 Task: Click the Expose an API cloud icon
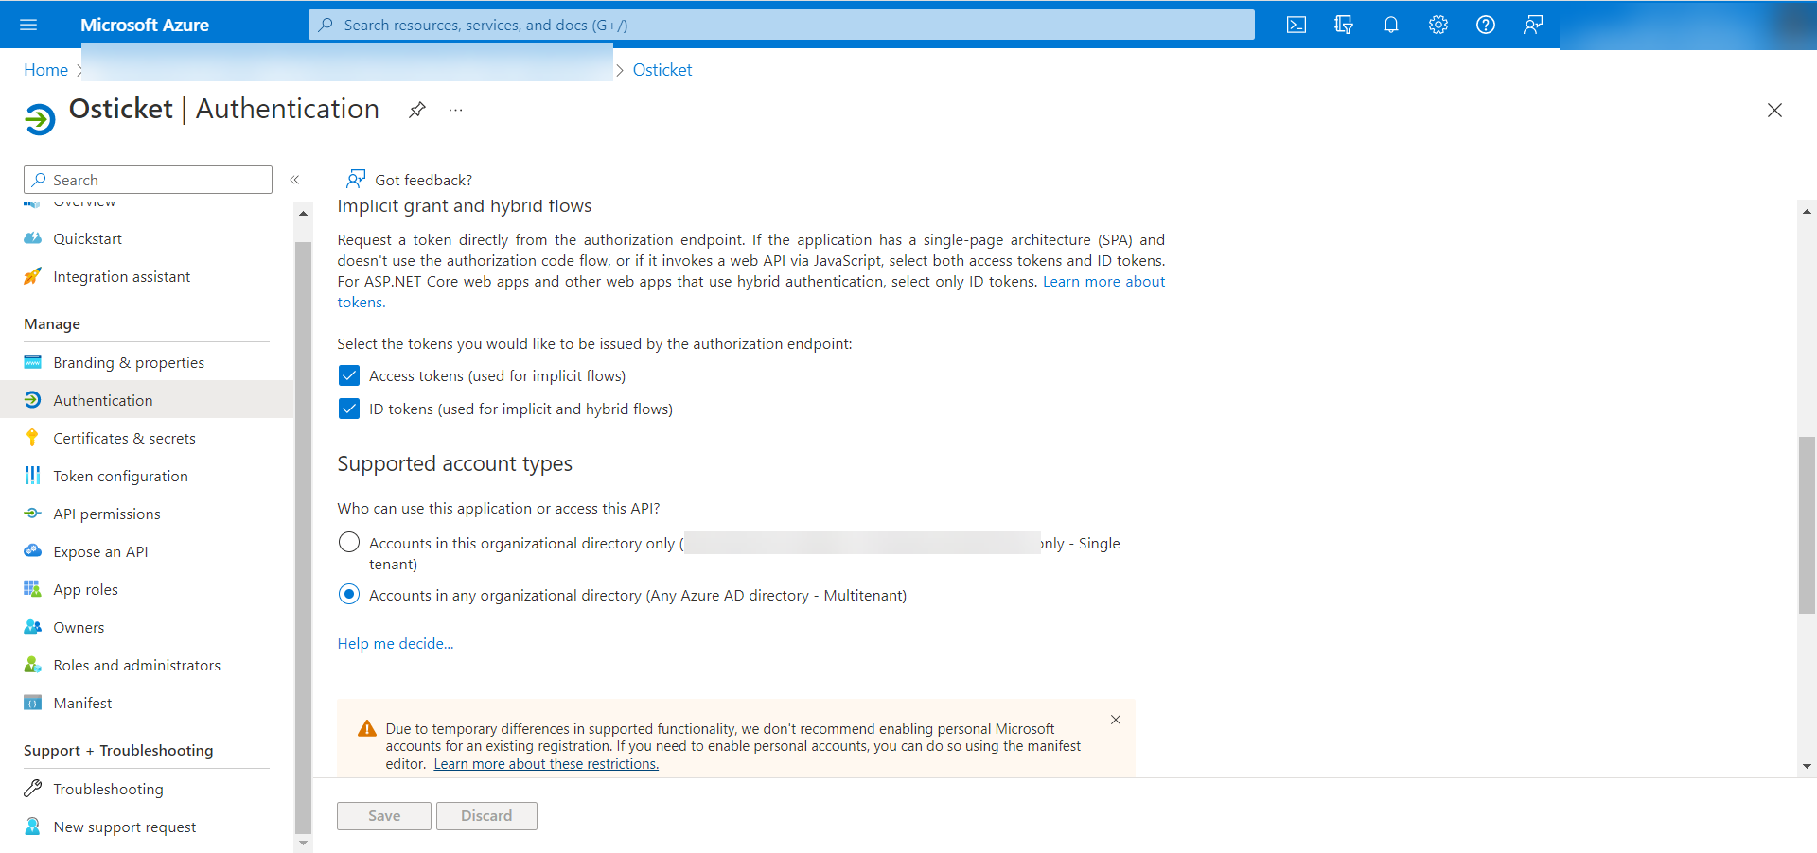(x=33, y=551)
